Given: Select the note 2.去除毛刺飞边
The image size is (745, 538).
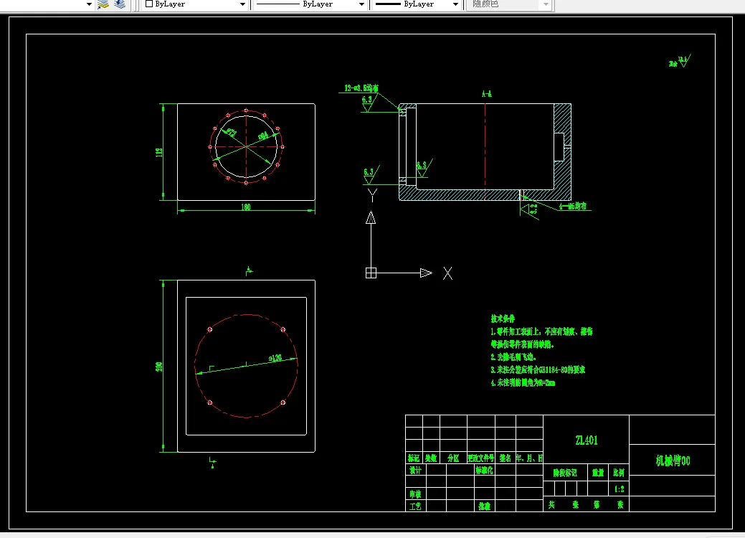Looking at the screenshot, I should click(x=513, y=357).
